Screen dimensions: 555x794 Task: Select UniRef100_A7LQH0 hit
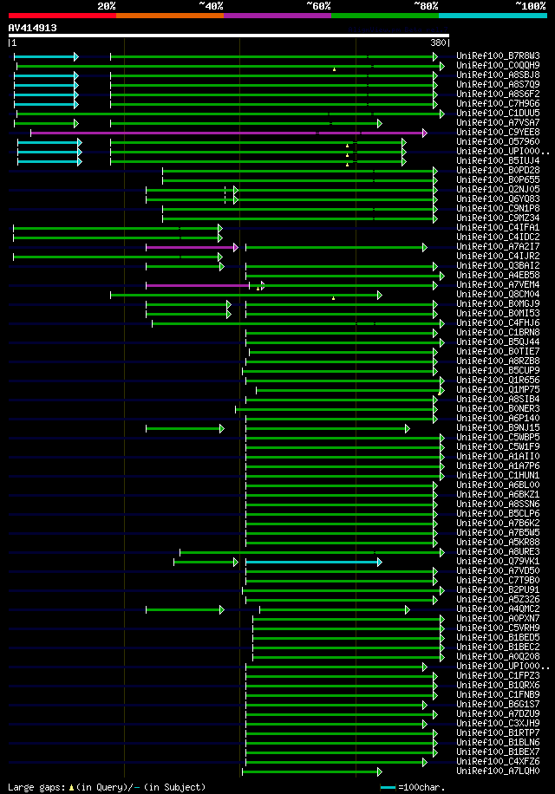(498, 771)
